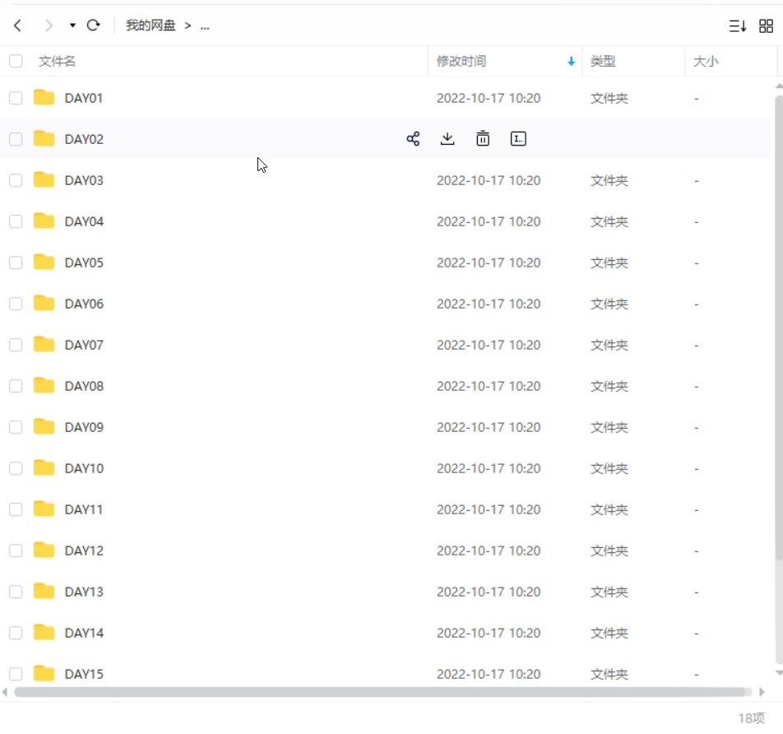Tick the DAY09 checkbox
Image resolution: width=783 pixels, height=734 pixels.
click(x=16, y=427)
